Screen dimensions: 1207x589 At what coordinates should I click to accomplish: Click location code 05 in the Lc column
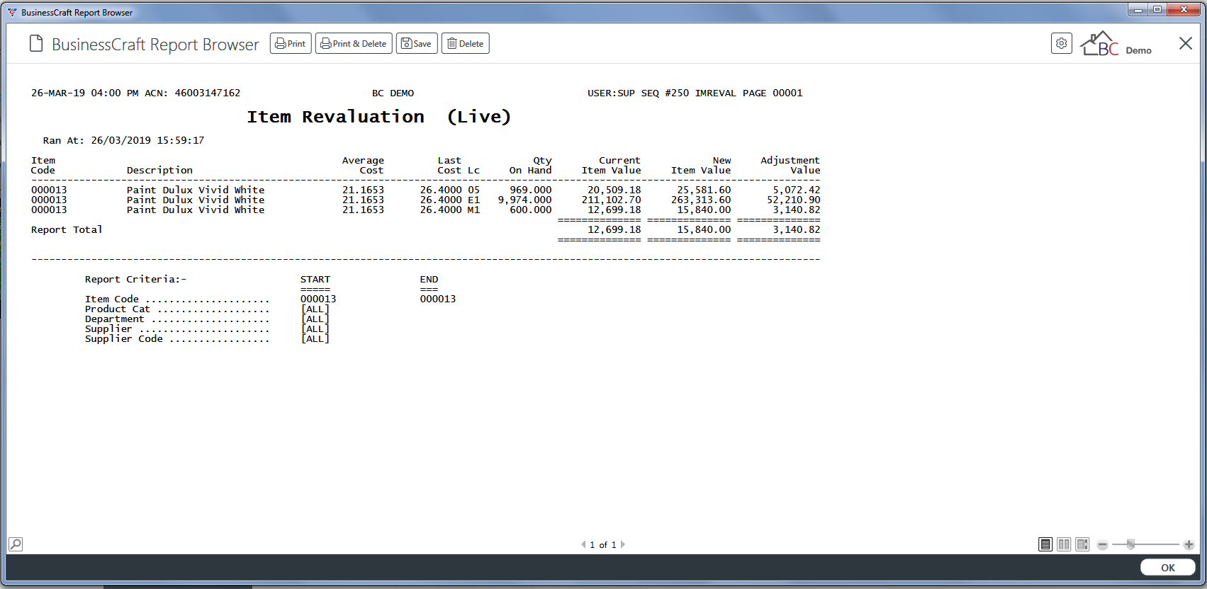click(473, 190)
